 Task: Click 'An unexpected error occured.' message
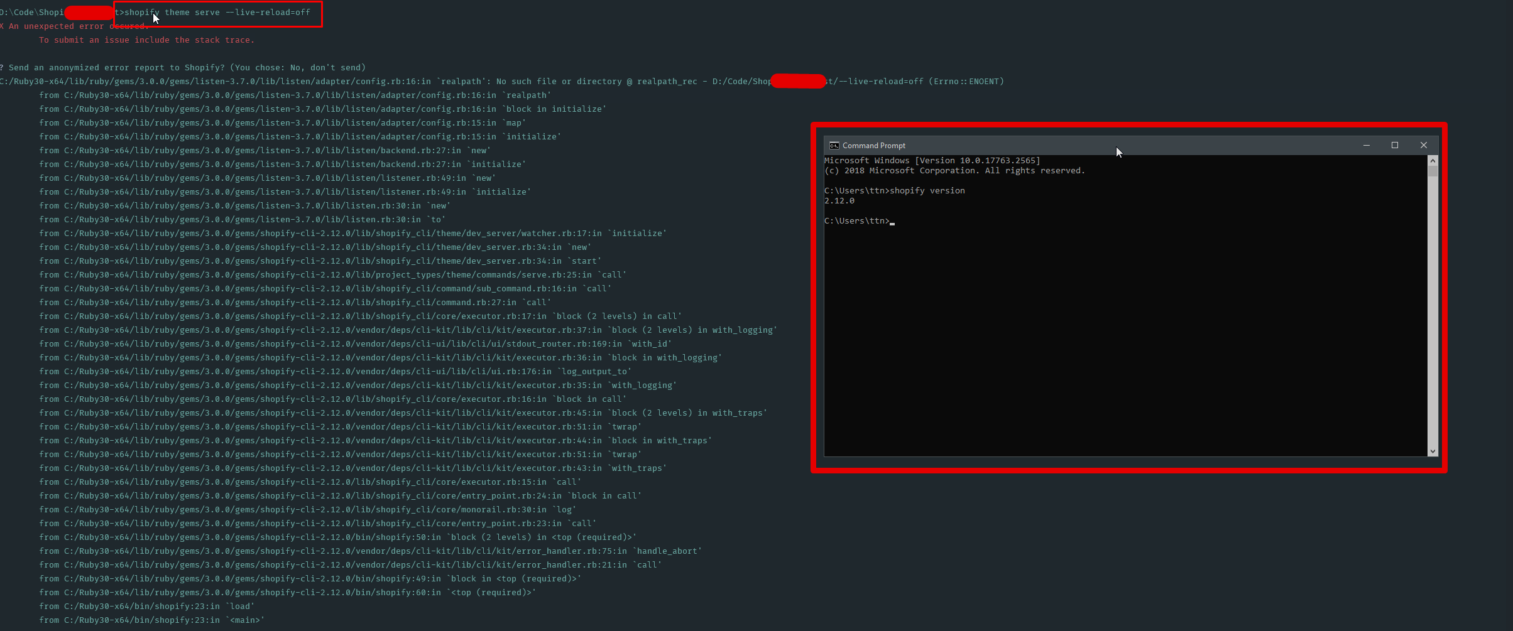point(74,26)
